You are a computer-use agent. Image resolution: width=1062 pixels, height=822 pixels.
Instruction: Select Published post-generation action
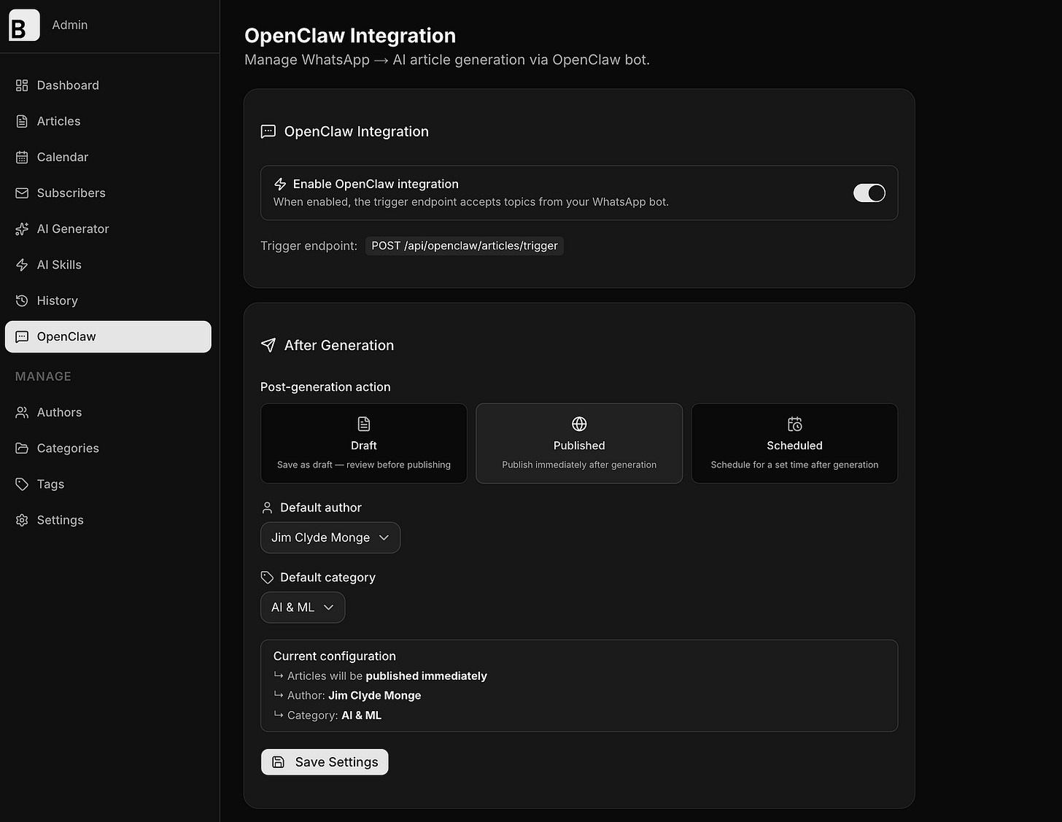pos(579,443)
